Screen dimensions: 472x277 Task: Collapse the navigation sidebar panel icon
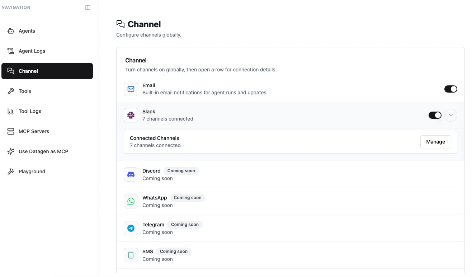coord(88,8)
